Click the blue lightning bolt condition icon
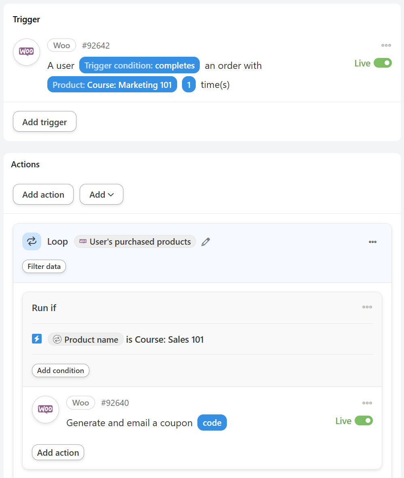 (37, 339)
